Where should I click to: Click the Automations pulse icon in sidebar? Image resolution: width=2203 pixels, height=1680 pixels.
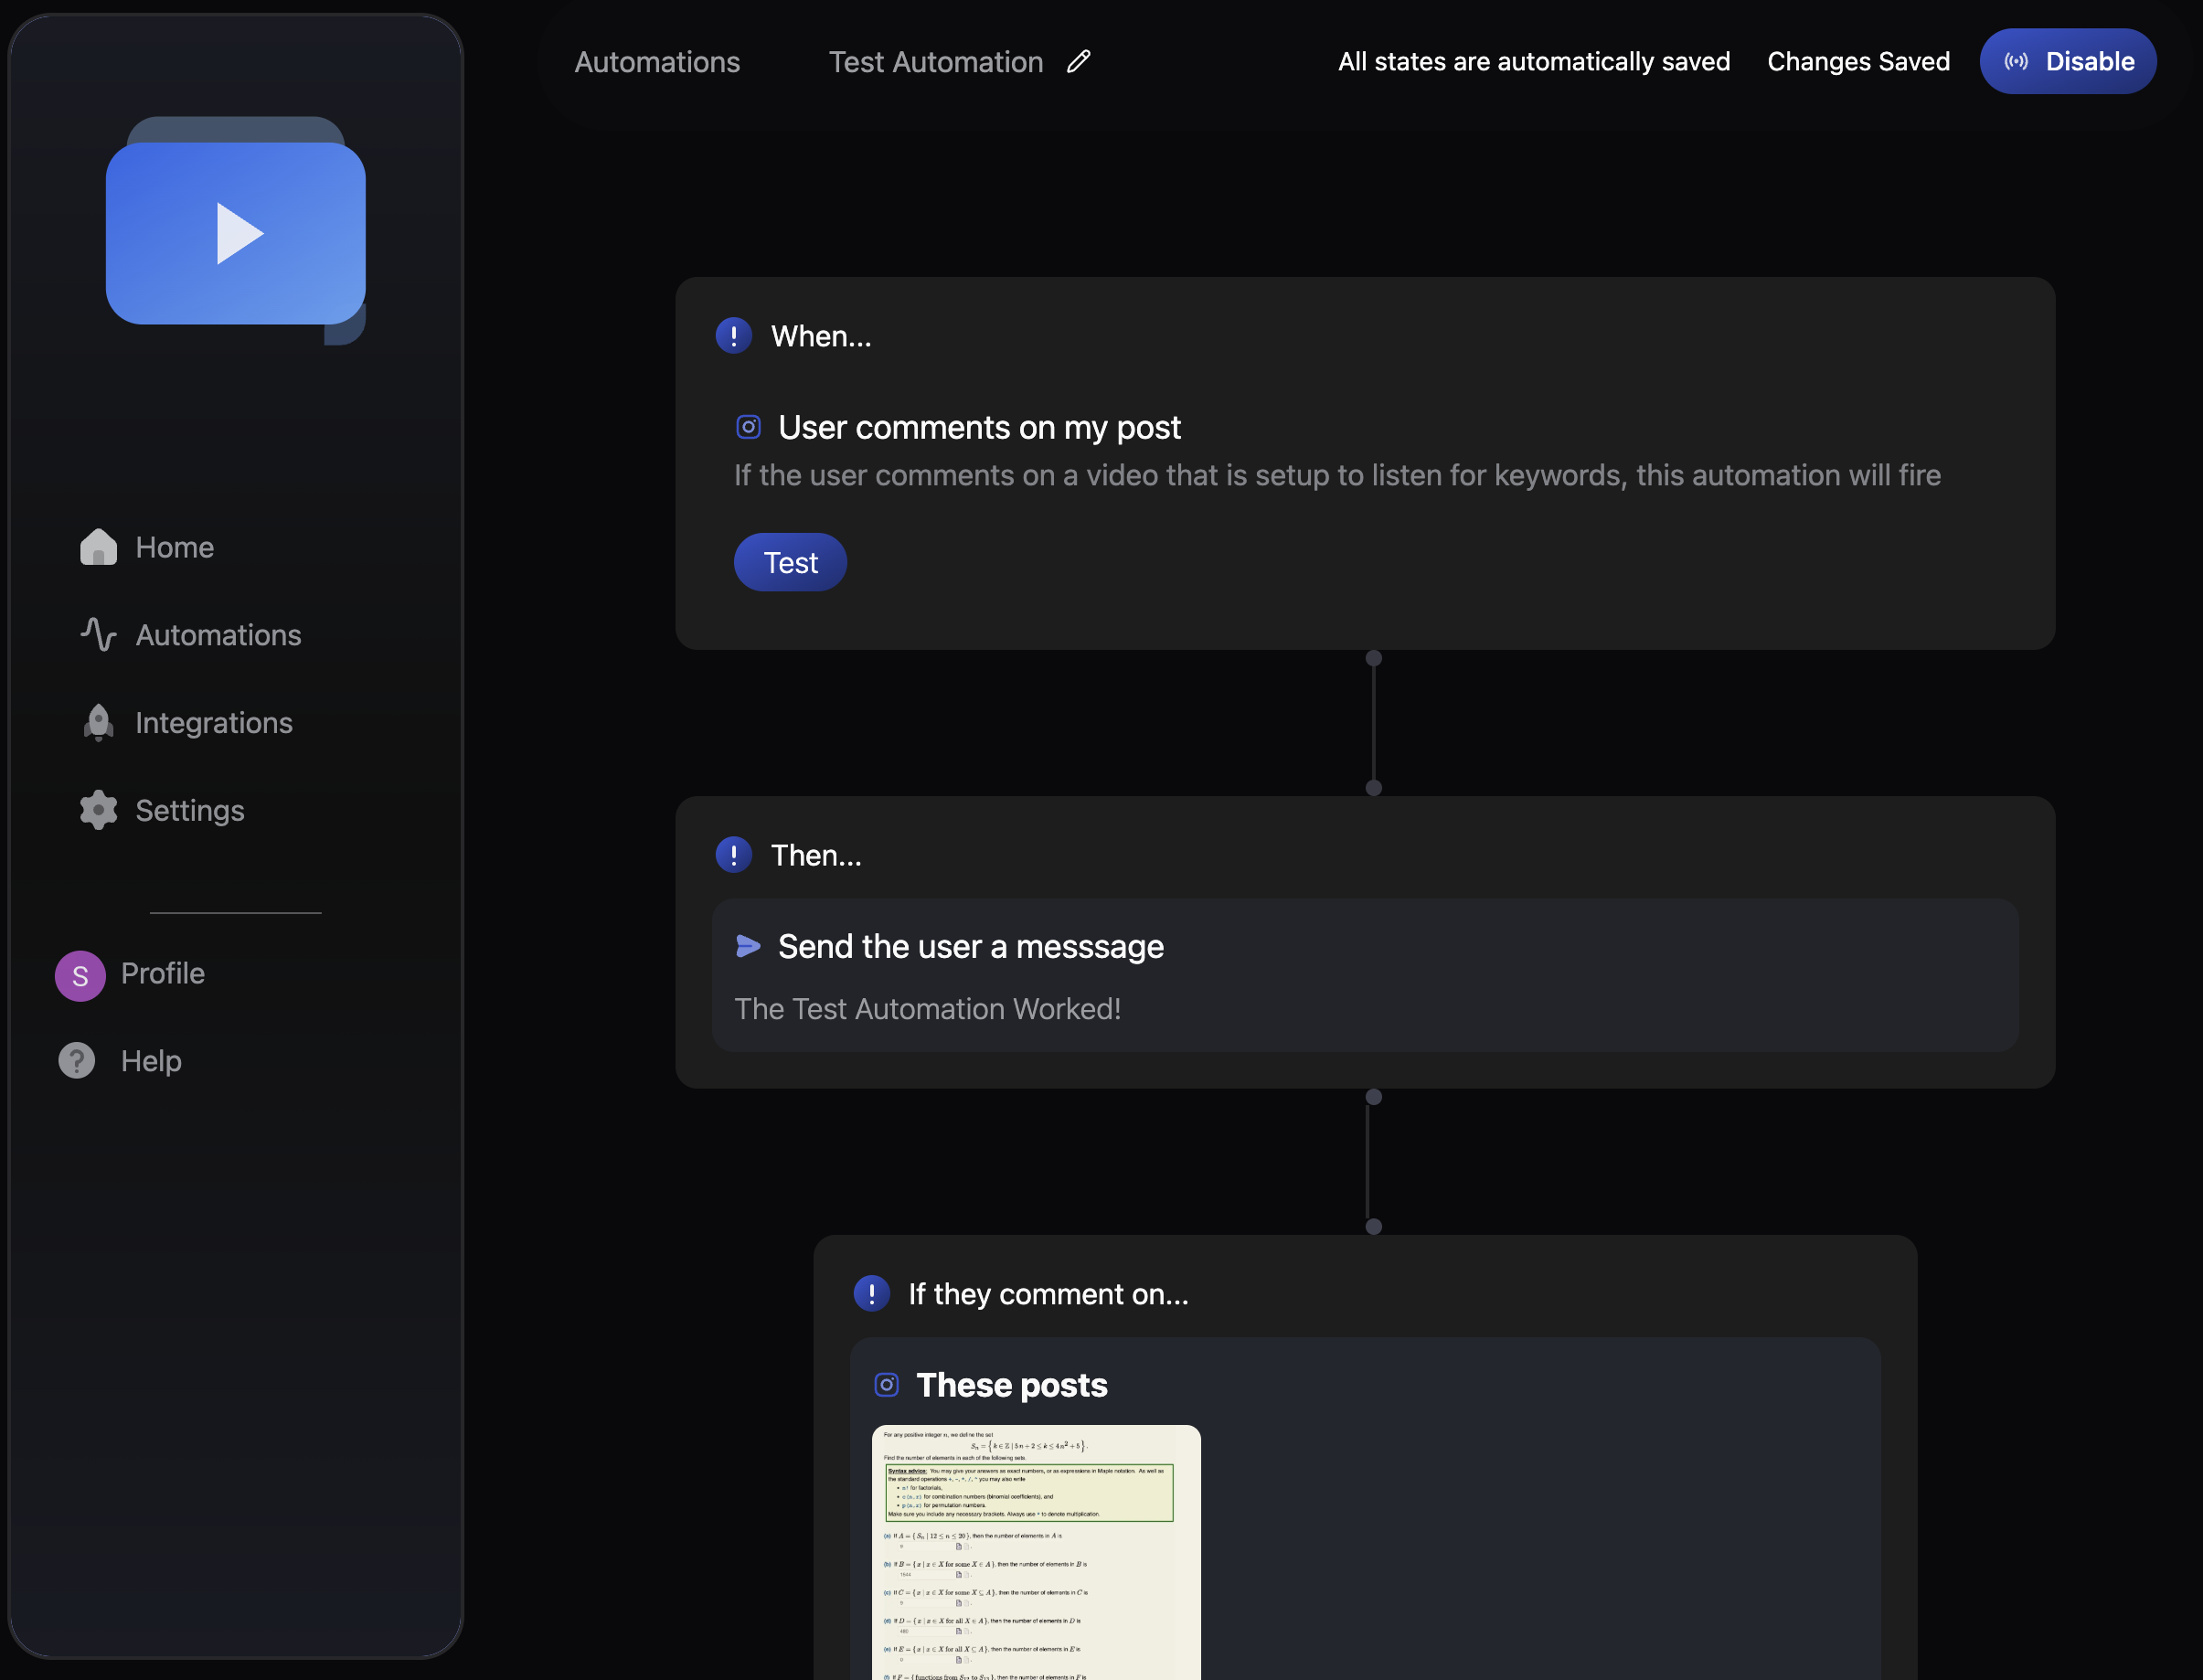98,635
